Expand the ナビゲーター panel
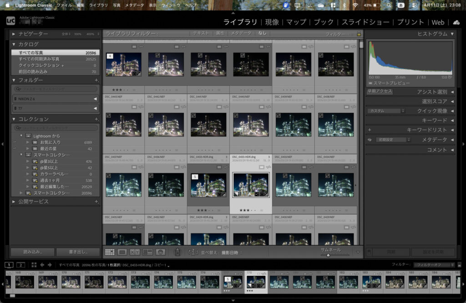This screenshot has width=466, height=303. pyautogui.click(x=14, y=34)
